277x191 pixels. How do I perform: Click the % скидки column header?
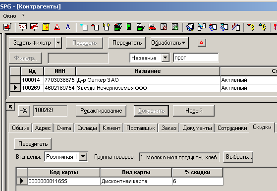tap(198, 173)
